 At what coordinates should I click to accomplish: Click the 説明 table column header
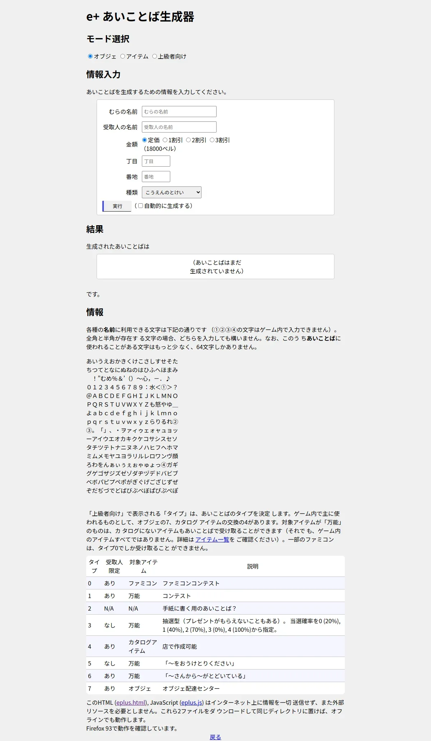tap(252, 566)
